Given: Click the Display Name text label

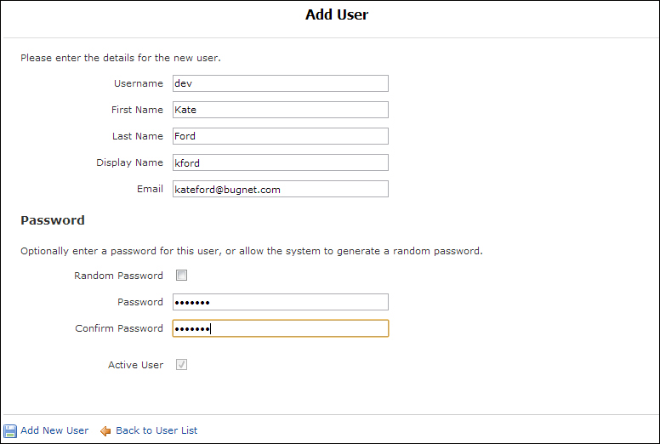Looking at the screenshot, I should coord(129,162).
